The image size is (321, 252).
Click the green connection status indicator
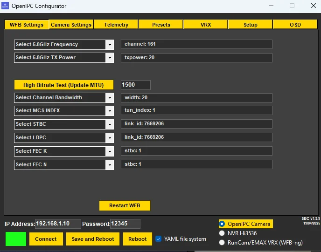(16, 238)
